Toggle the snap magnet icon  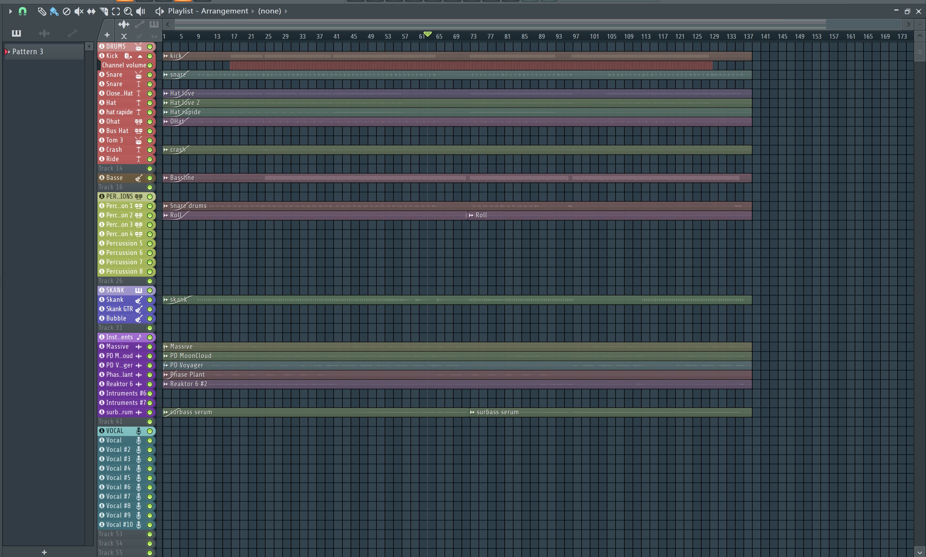click(23, 12)
